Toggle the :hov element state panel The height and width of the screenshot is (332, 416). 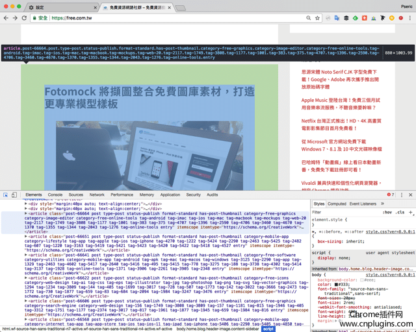387,212
